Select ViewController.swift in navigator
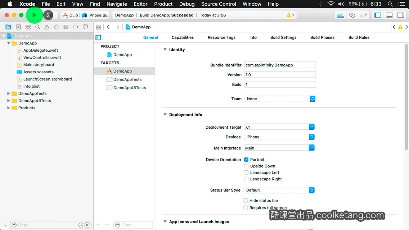Viewport: 409px width, 230px height. 42,57
